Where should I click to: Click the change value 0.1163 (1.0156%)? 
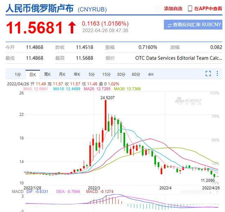point(105,24)
